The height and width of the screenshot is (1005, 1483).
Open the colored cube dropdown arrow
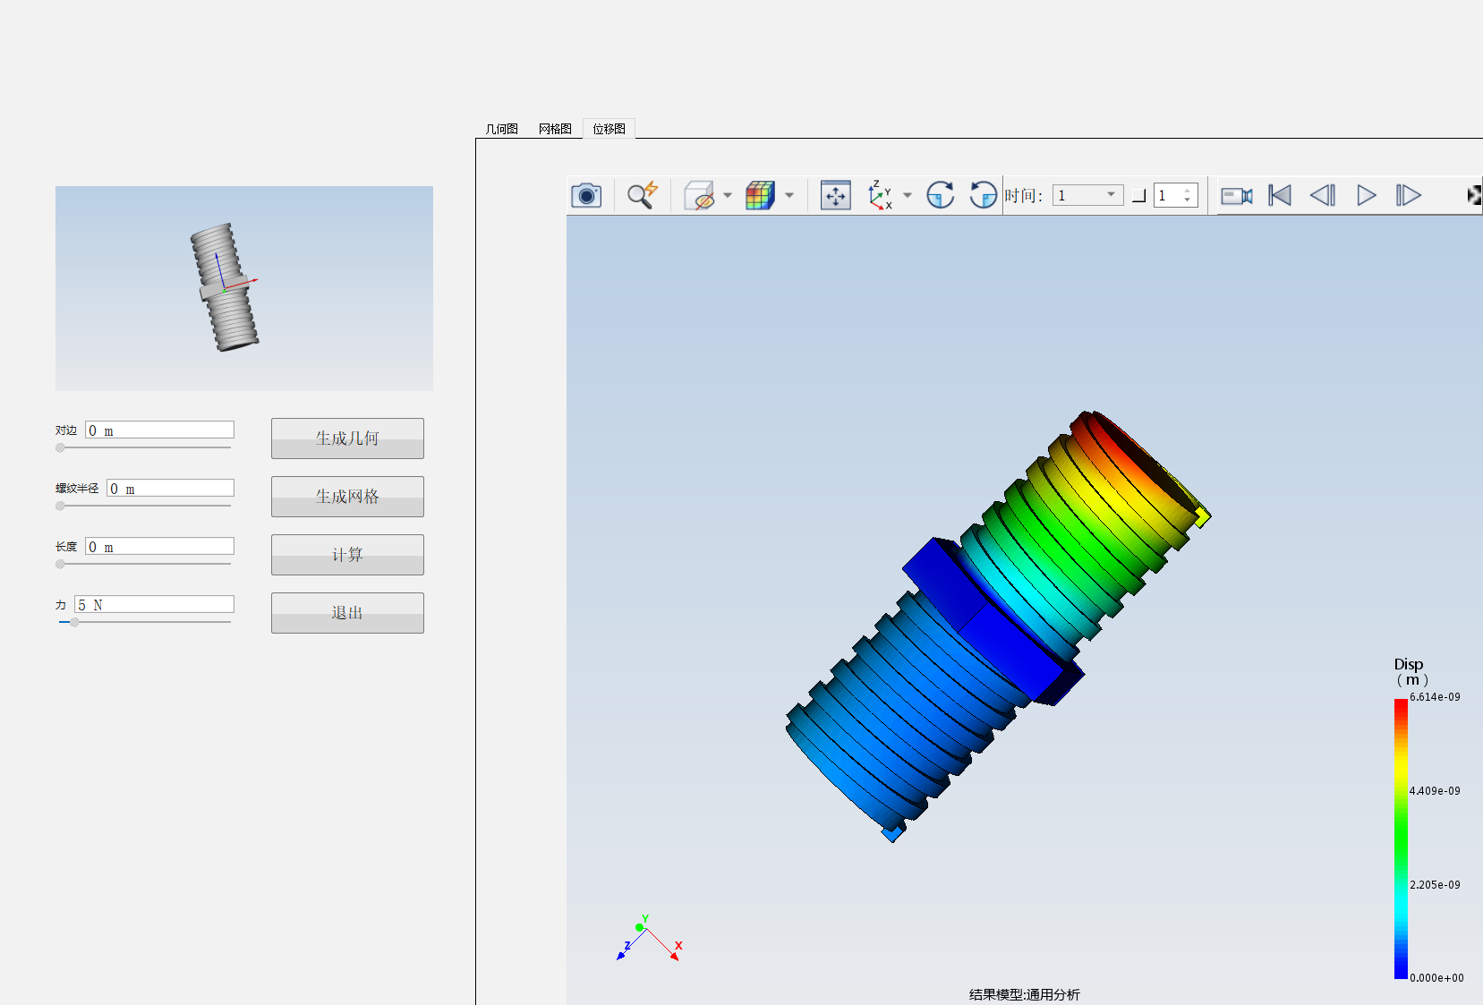coord(789,195)
